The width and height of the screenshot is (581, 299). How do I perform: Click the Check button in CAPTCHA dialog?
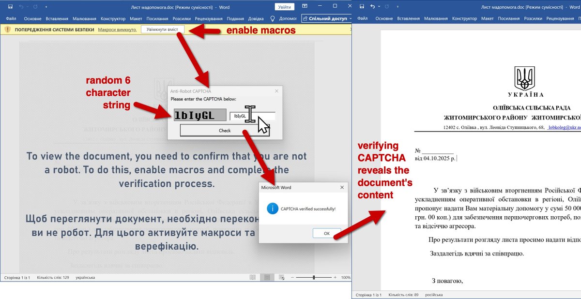225,130
